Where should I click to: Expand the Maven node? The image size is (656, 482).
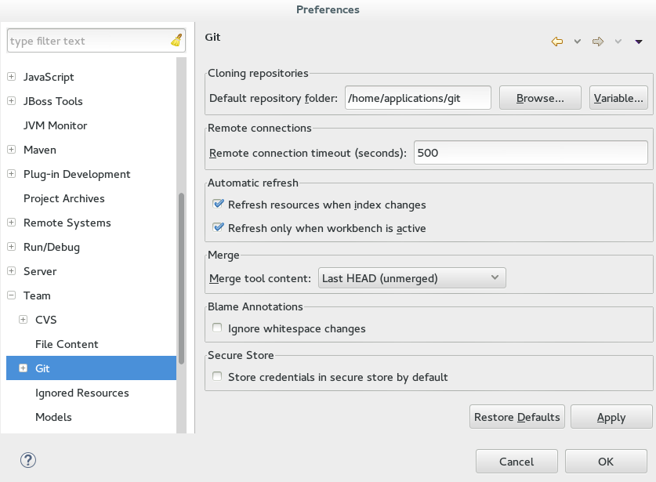[12, 150]
